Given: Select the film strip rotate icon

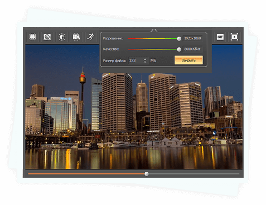Looking at the screenshot, I should pos(76,37).
